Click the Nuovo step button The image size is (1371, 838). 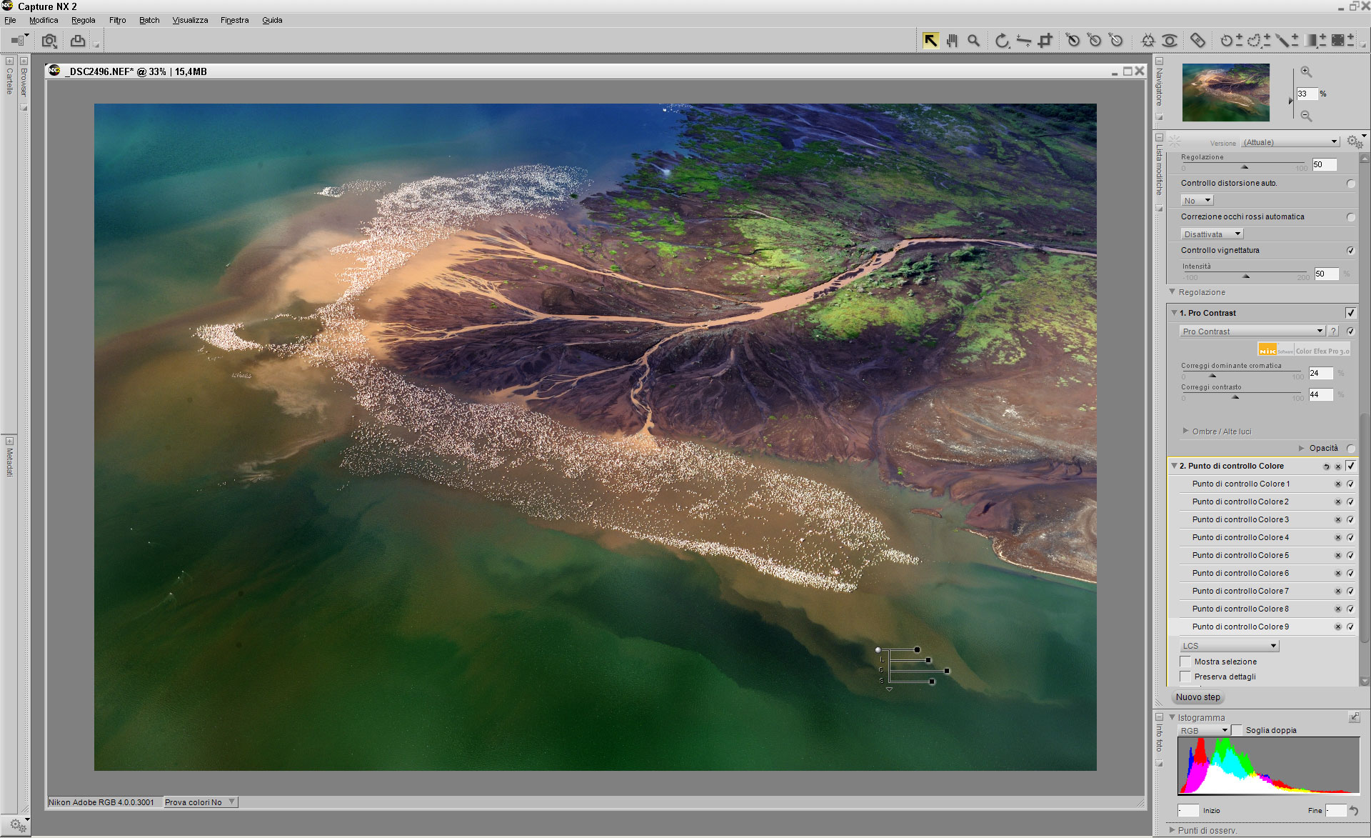pos(1198,697)
